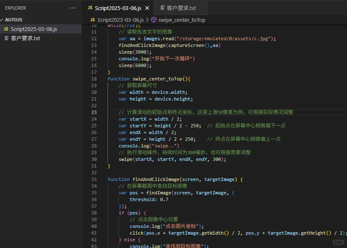Image resolution: width=347 pixels, height=248 pixels.
Task: Click targetImage.getHeight() on line 41
Action: pos(299,233)
